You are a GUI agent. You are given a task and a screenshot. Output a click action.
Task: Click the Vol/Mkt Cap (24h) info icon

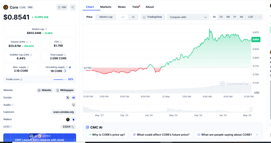tap(31, 55)
